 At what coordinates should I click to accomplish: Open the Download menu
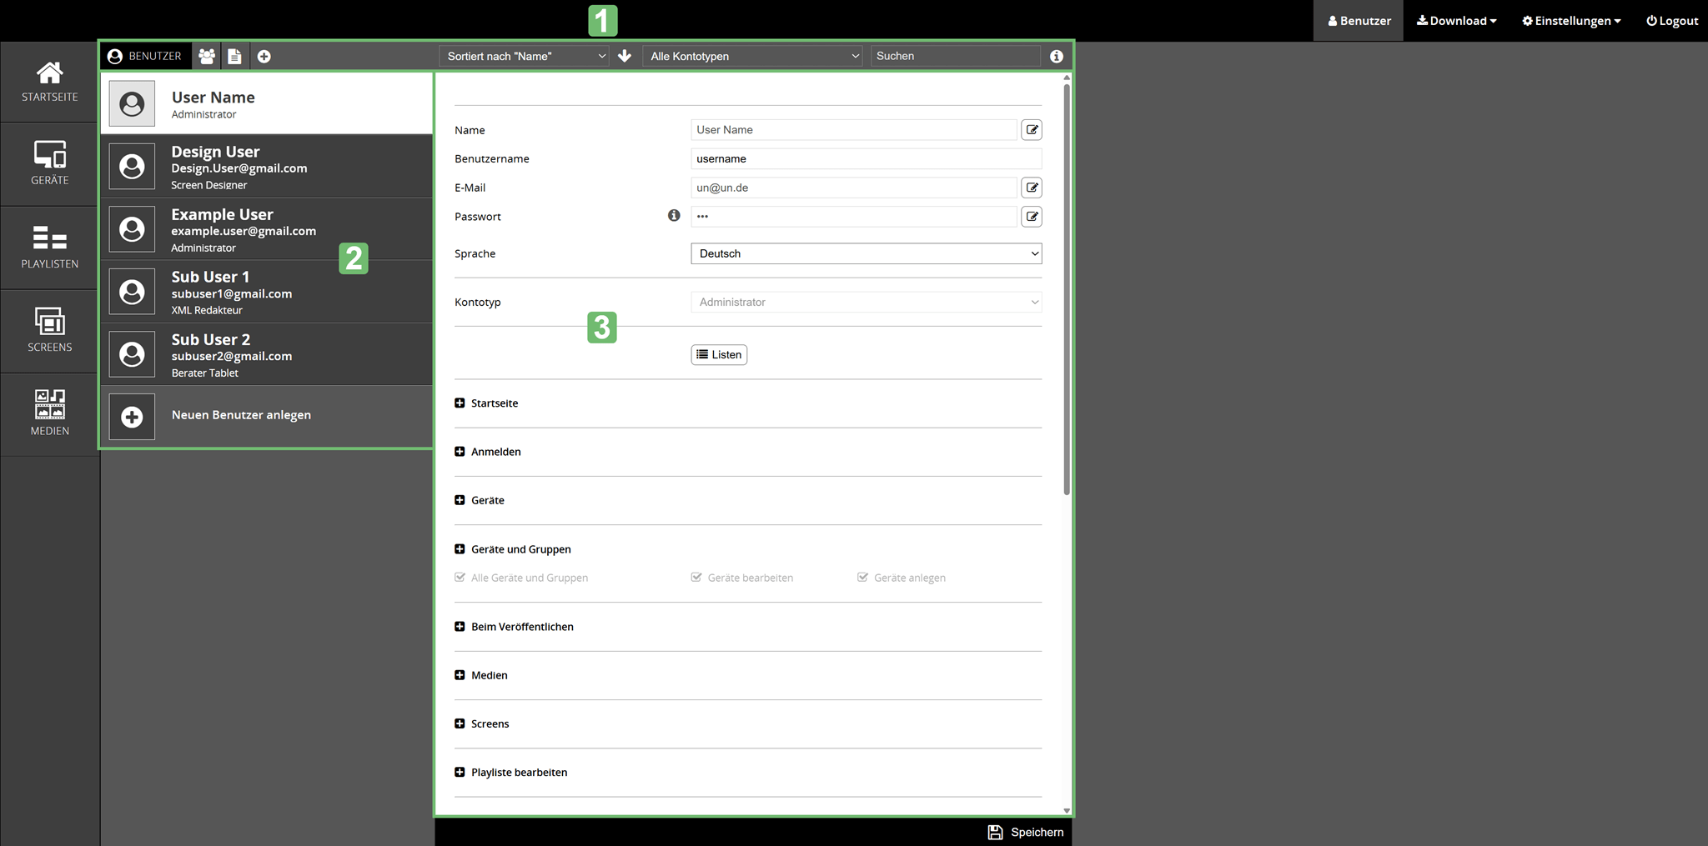1456,21
